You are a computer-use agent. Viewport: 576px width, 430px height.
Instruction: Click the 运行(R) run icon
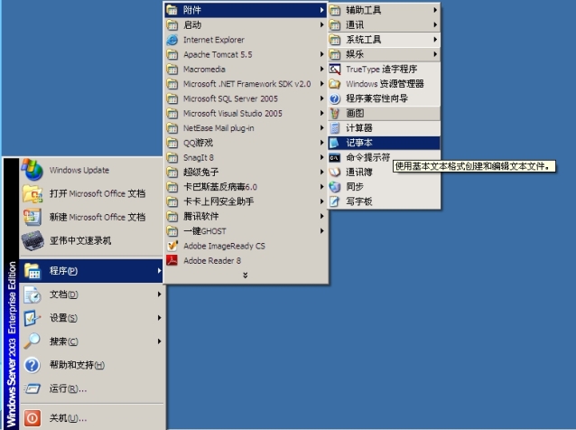click(32, 388)
